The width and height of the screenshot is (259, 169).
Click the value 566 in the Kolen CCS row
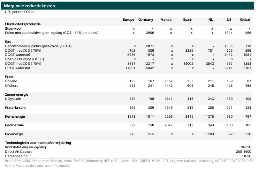[x=248, y=33]
